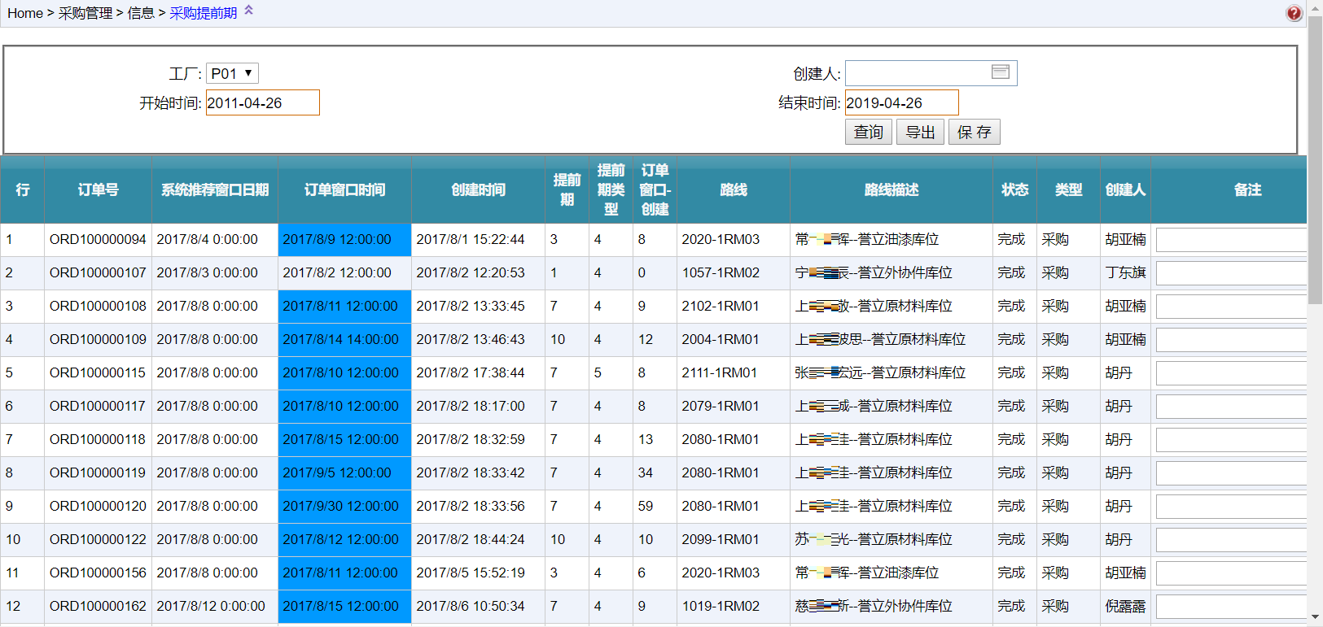
Task: Open the 工厂 P01 dropdown
Action: point(232,73)
